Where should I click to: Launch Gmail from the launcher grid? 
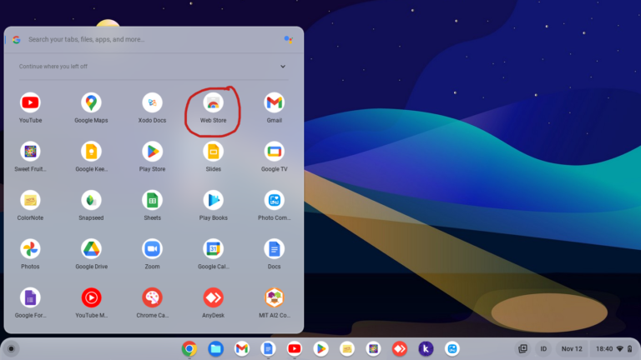coord(275,102)
